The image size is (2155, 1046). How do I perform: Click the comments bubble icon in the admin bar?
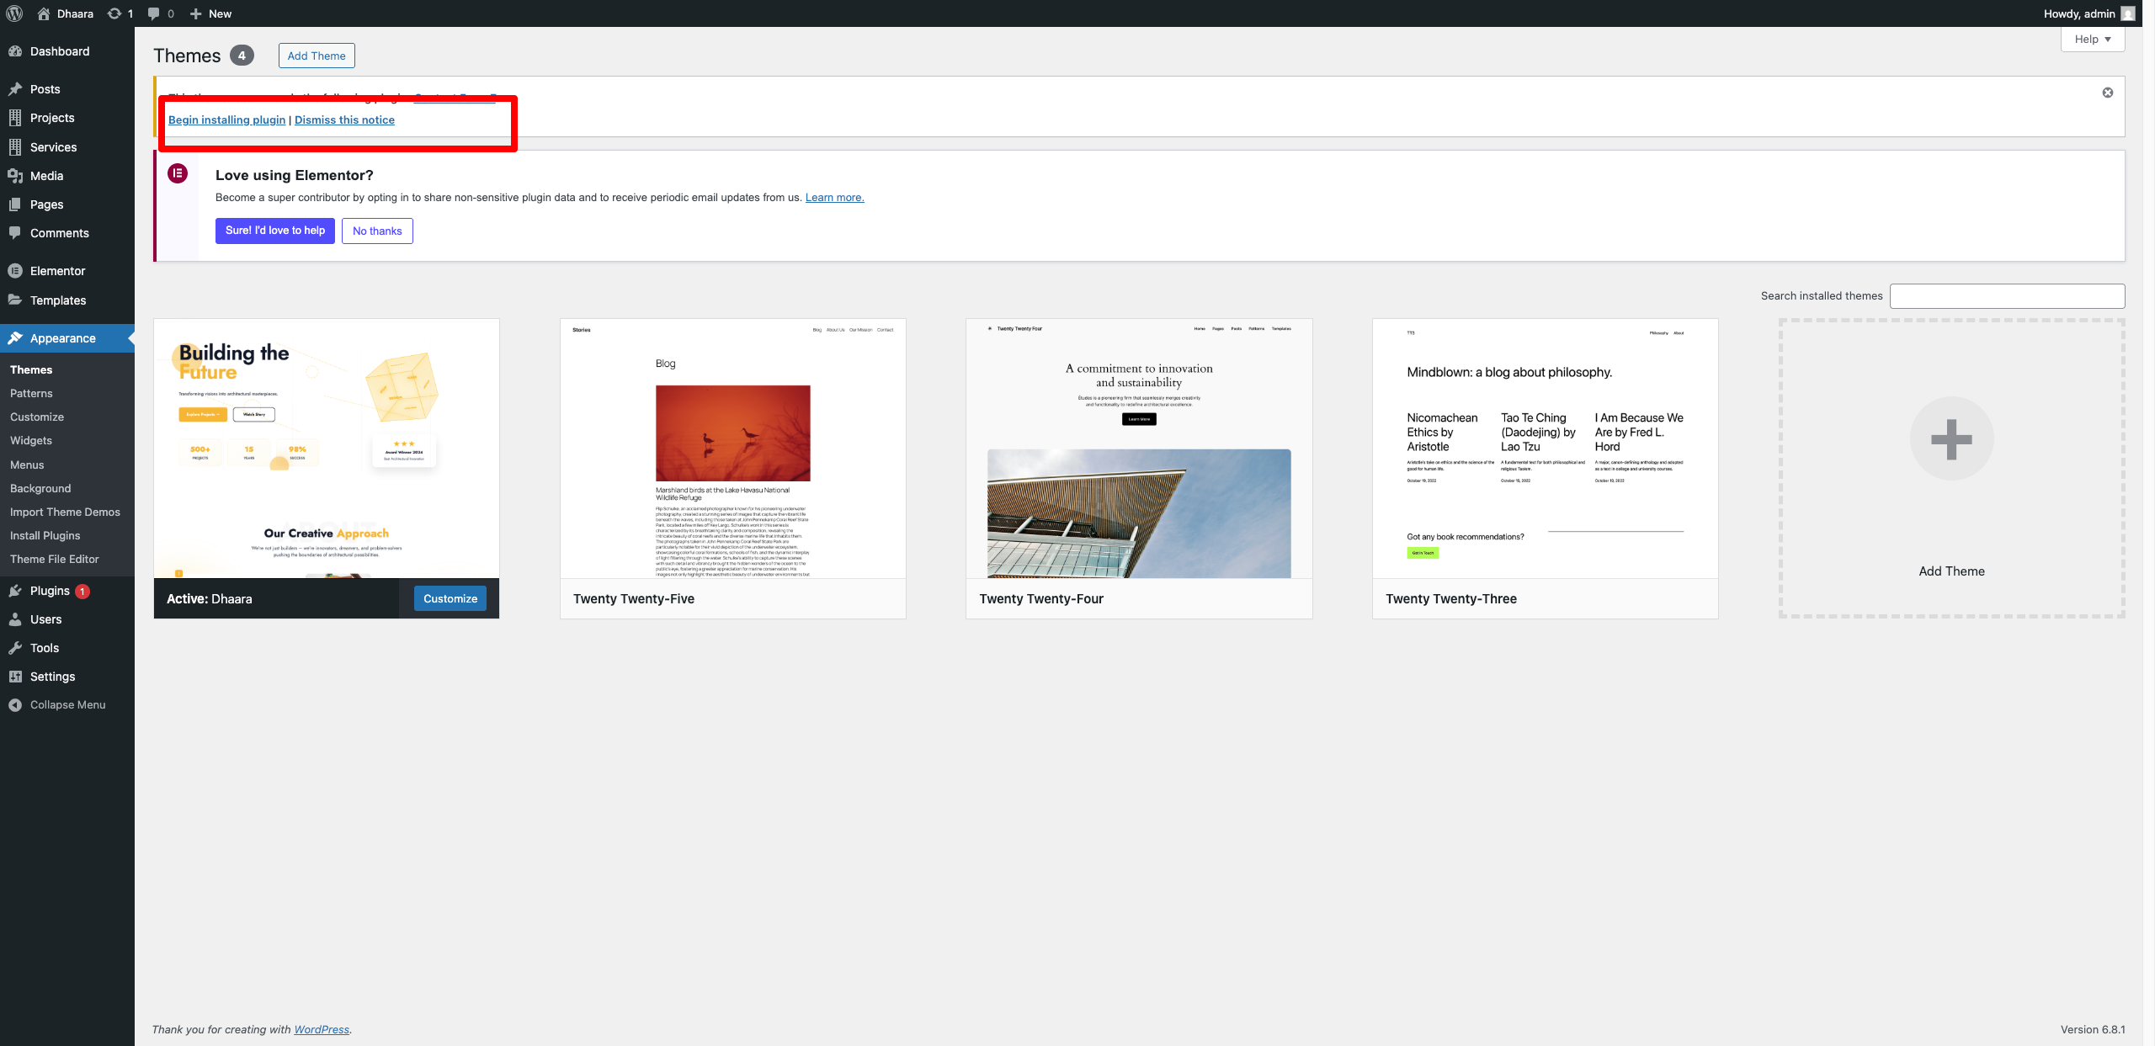[155, 13]
